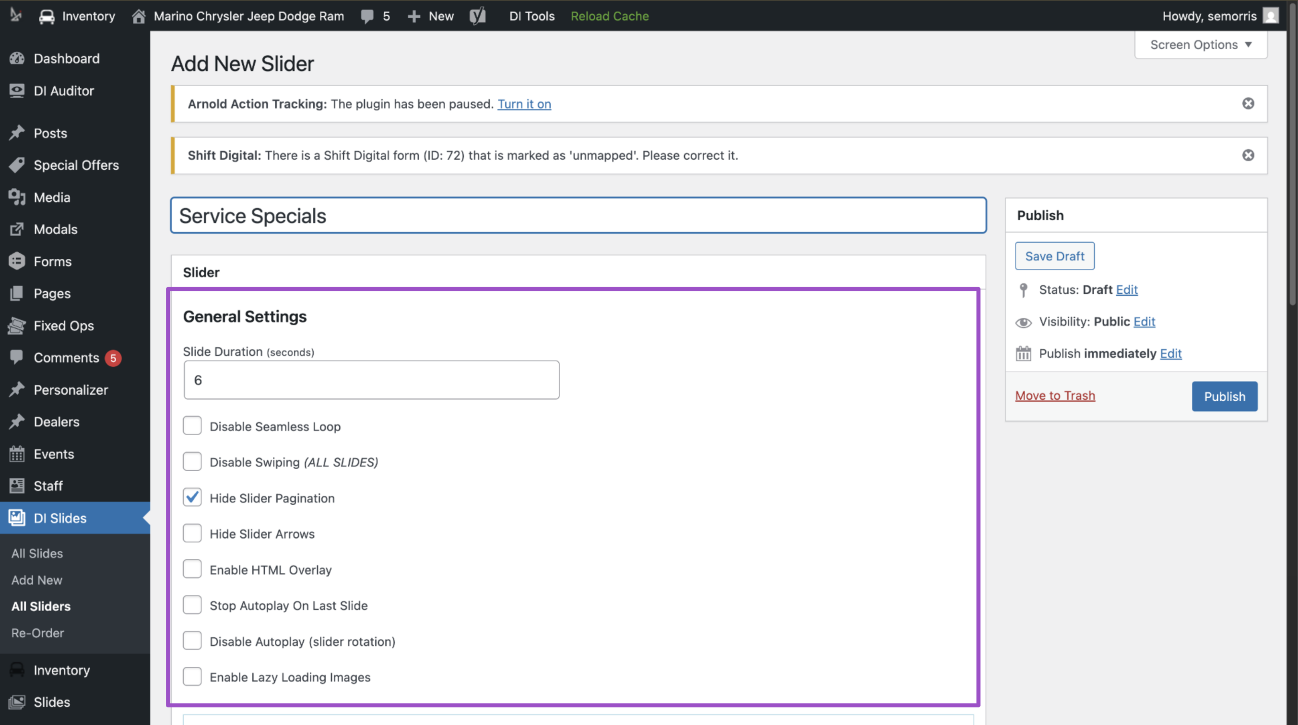Viewport: 1298px width, 725px height.
Task: Check Disable Swiping (ALL SLIDES)
Action: (x=192, y=462)
